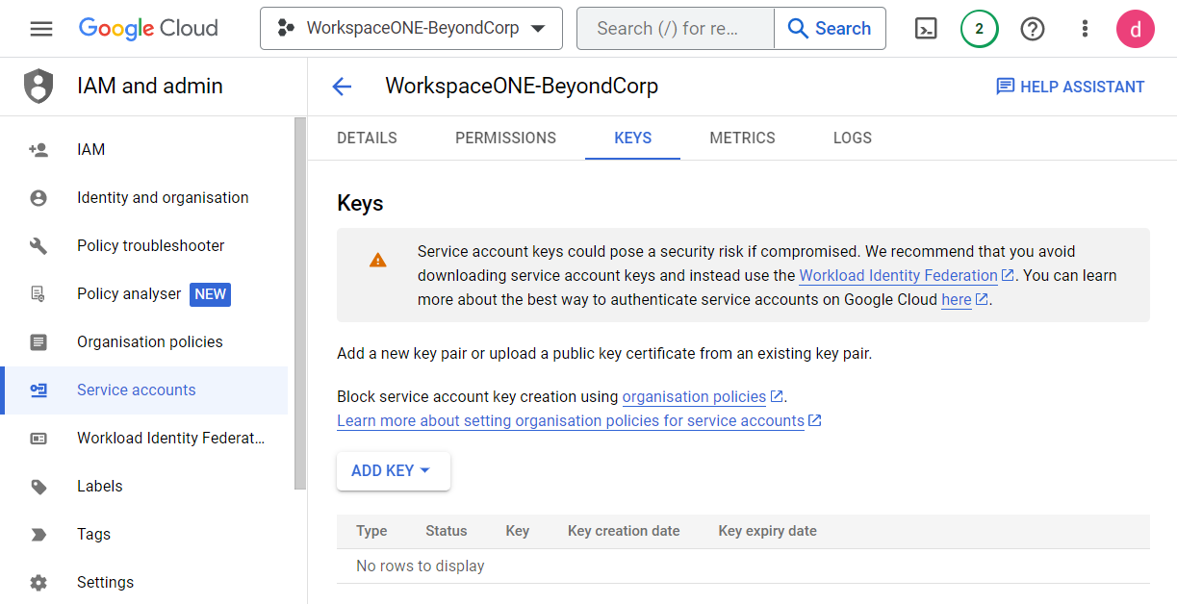The width and height of the screenshot is (1177, 604).
Task: Expand the ADD KEY dropdown
Action: [393, 471]
